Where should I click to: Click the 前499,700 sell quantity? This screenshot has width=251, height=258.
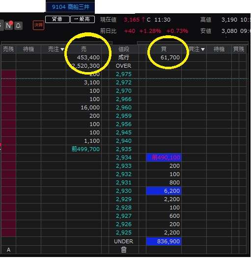[x=85, y=149]
